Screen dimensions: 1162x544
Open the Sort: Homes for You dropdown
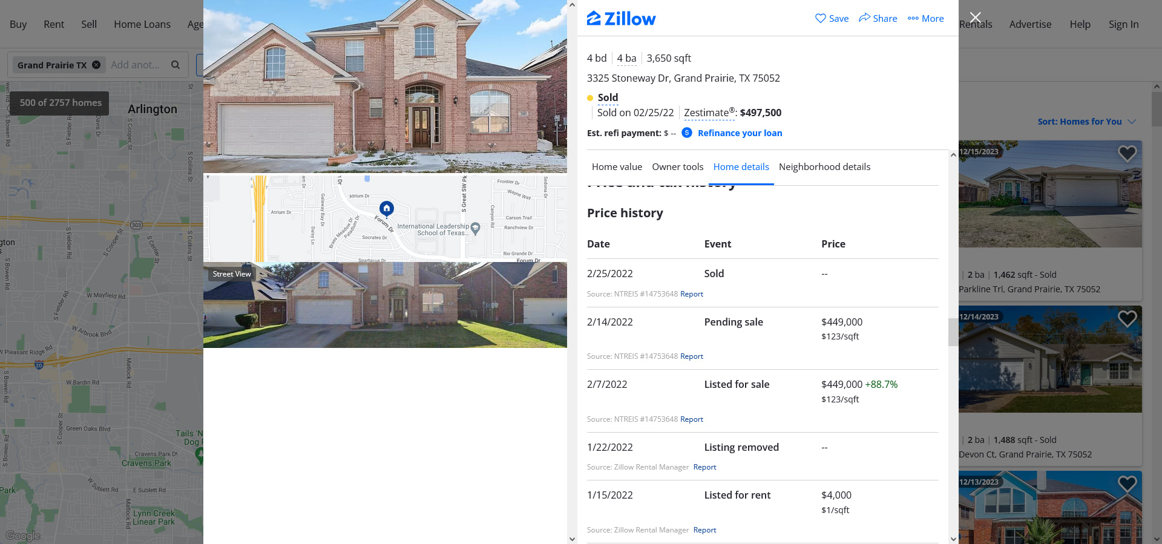(x=1086, y=122)
